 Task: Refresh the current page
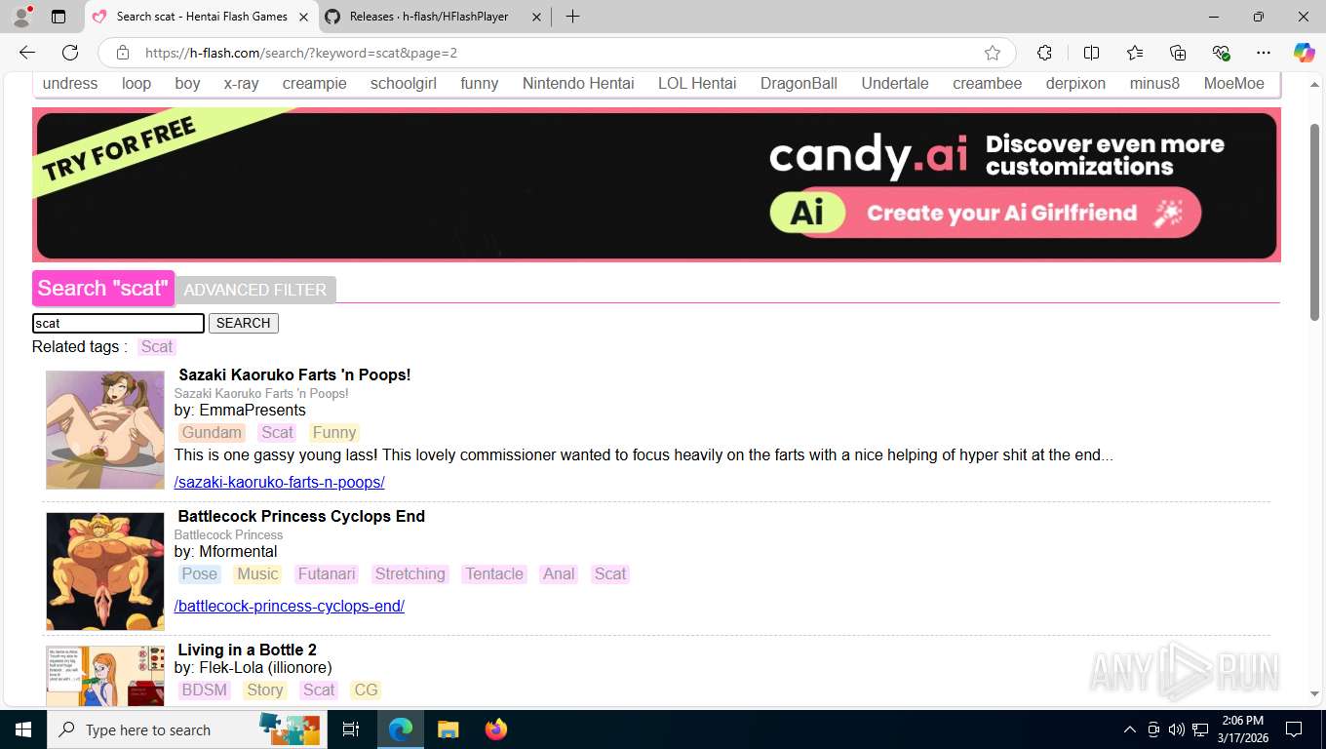coord(70,53)
